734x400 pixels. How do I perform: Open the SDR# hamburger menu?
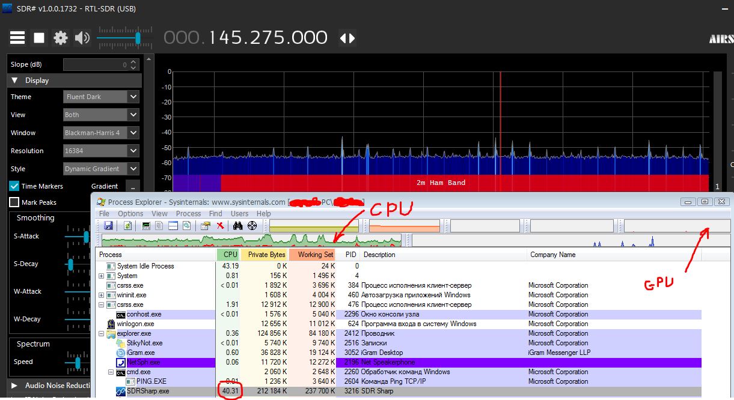point(17,38)
